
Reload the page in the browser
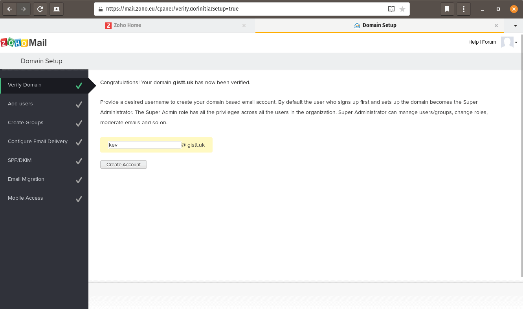(40, 9)
